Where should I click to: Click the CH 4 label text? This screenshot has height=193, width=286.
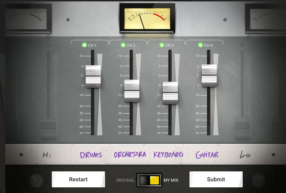pos(208,45)
